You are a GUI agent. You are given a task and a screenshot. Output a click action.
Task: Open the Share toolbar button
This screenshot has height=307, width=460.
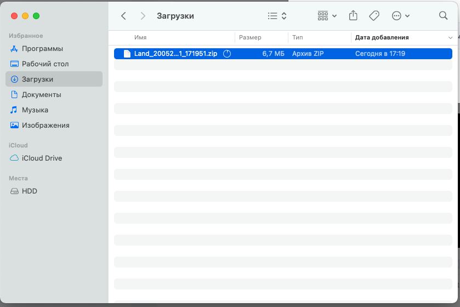click(353, 16)
